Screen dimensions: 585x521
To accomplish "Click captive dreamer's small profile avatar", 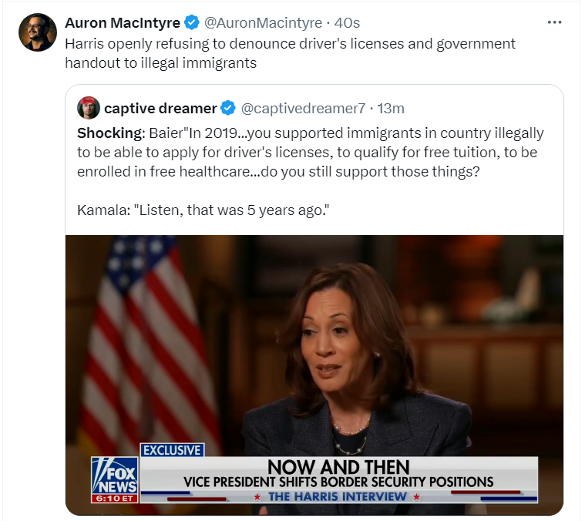I will tap(89, 108).
